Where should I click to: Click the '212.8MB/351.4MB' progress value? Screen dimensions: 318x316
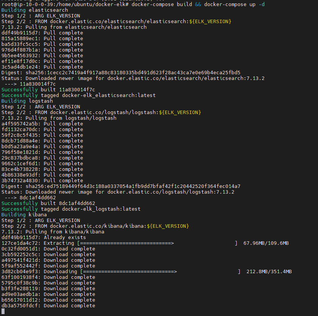point(269,272)
